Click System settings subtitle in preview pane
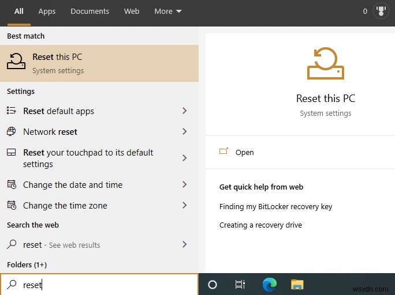395x295 pixels. tap(326, 114)
